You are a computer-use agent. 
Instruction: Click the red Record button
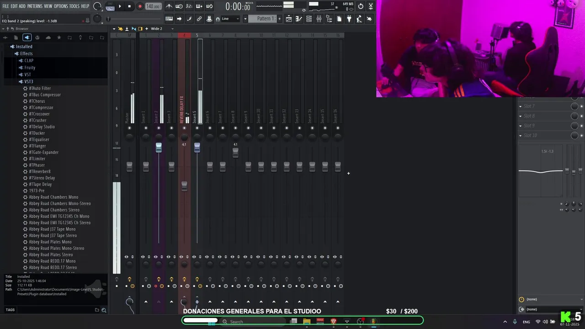click(140, 6)
